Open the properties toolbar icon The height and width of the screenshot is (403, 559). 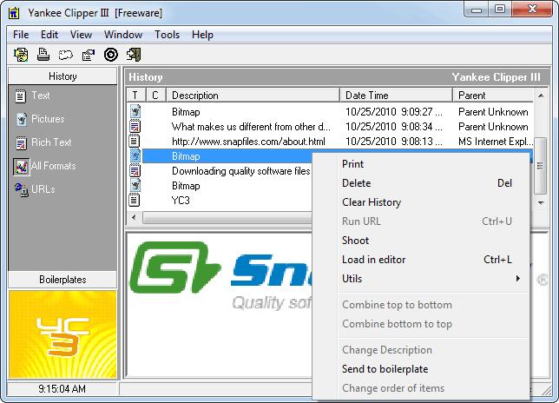(88, 55)
